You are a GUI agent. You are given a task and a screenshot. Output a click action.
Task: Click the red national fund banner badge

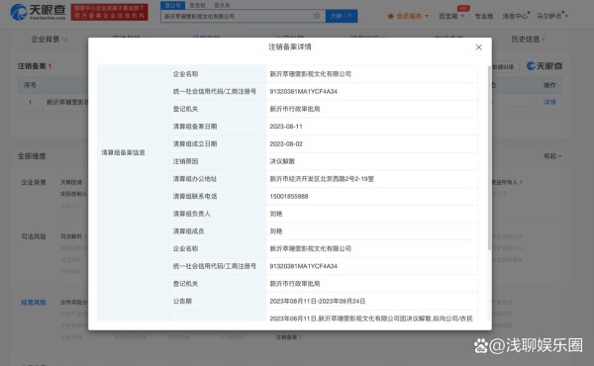(x=110, y=13)
